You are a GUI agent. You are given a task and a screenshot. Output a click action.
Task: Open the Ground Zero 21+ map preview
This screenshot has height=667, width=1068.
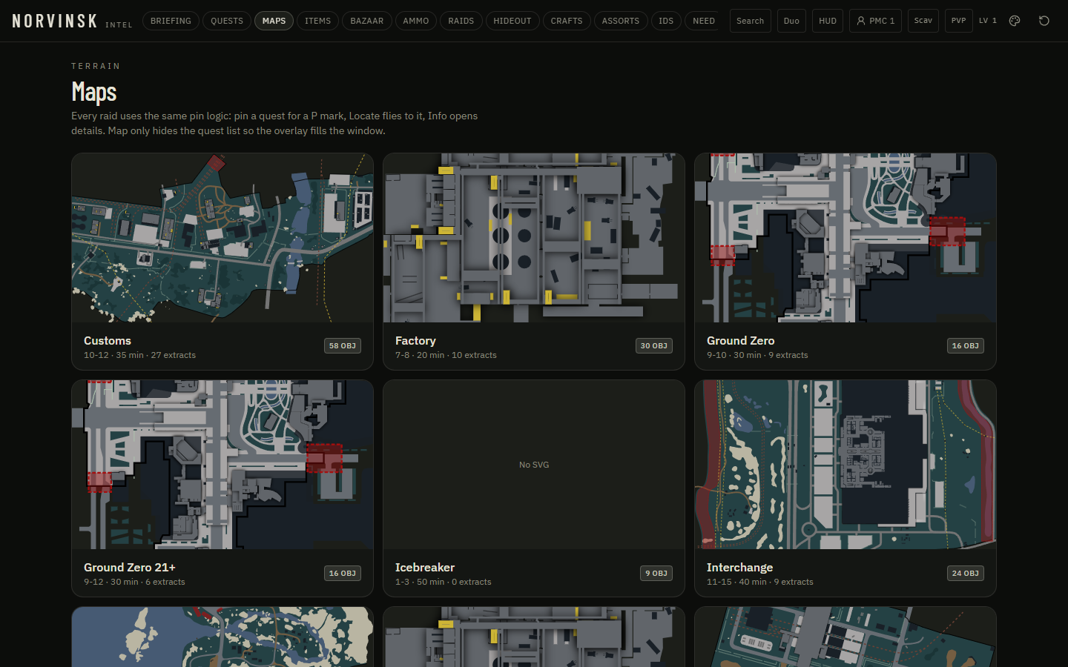tap(222, 465)
